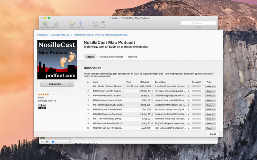Open price dropdown arrow for episode #489
Image resolution: width=257 pixels, height=160 pixels.
point(214,96)
